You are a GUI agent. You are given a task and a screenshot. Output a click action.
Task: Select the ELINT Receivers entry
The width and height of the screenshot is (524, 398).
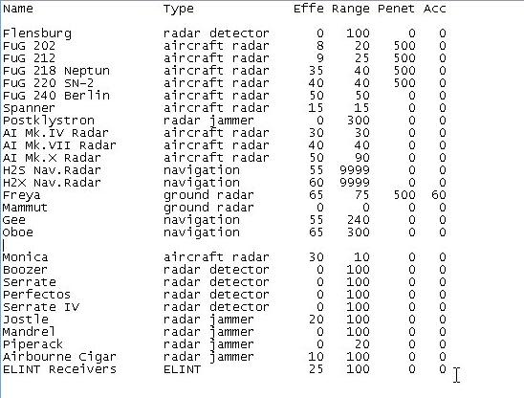[59, 369]
